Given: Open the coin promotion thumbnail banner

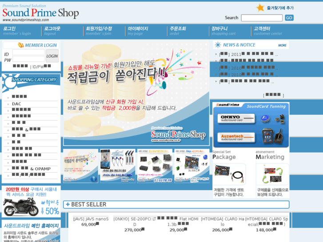Looking at the screenshot, I should pyautogui.click(x=80, y=166).
